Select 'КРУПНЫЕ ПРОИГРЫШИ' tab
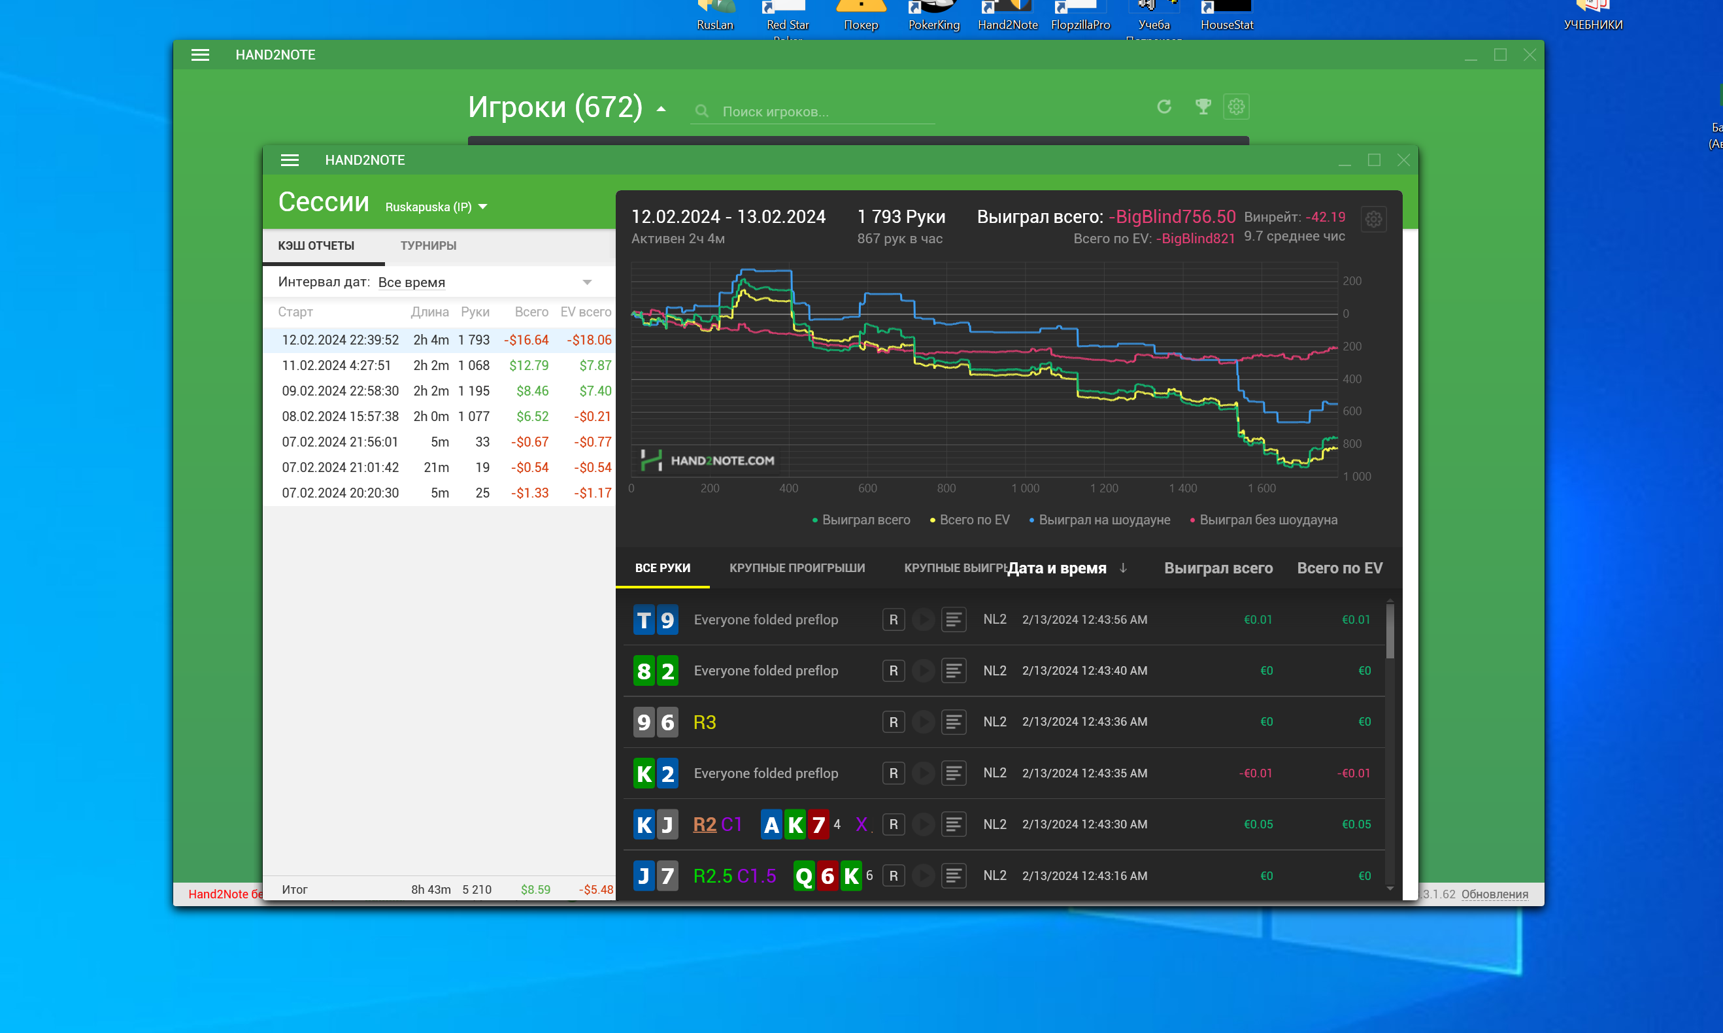1723x1033 pixels. 797,568
